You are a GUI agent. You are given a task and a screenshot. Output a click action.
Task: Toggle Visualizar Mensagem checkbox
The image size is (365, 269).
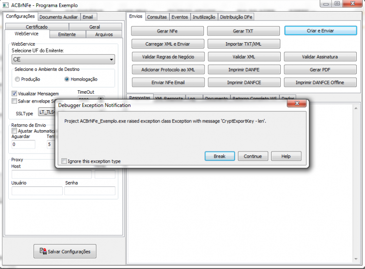15,94
